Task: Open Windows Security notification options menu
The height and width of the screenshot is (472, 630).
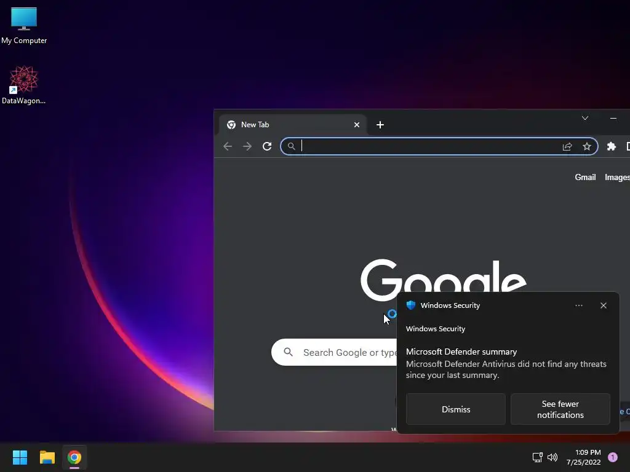Action: (x=578, y=305)
